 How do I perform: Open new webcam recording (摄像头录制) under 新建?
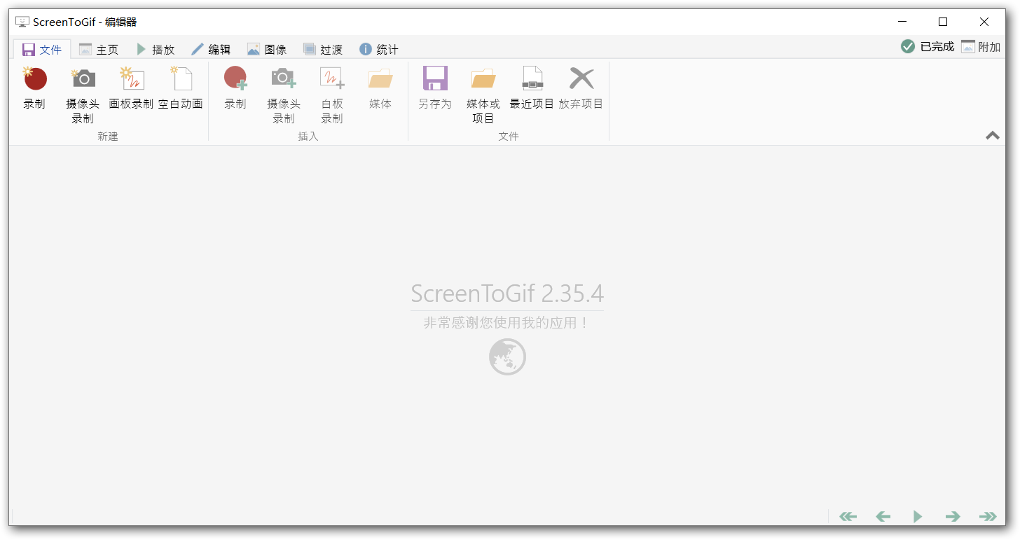(83, 95)
